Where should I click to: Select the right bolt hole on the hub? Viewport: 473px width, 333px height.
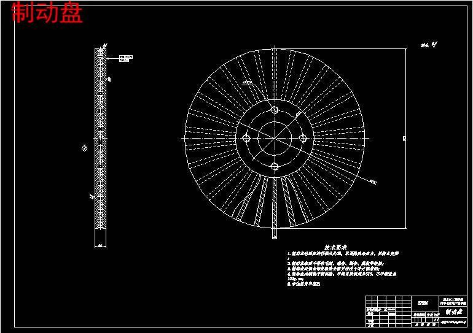[x=303, y=138]
